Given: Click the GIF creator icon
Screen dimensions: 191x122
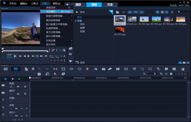Looking at the screenshot, I should pos(39,74).
